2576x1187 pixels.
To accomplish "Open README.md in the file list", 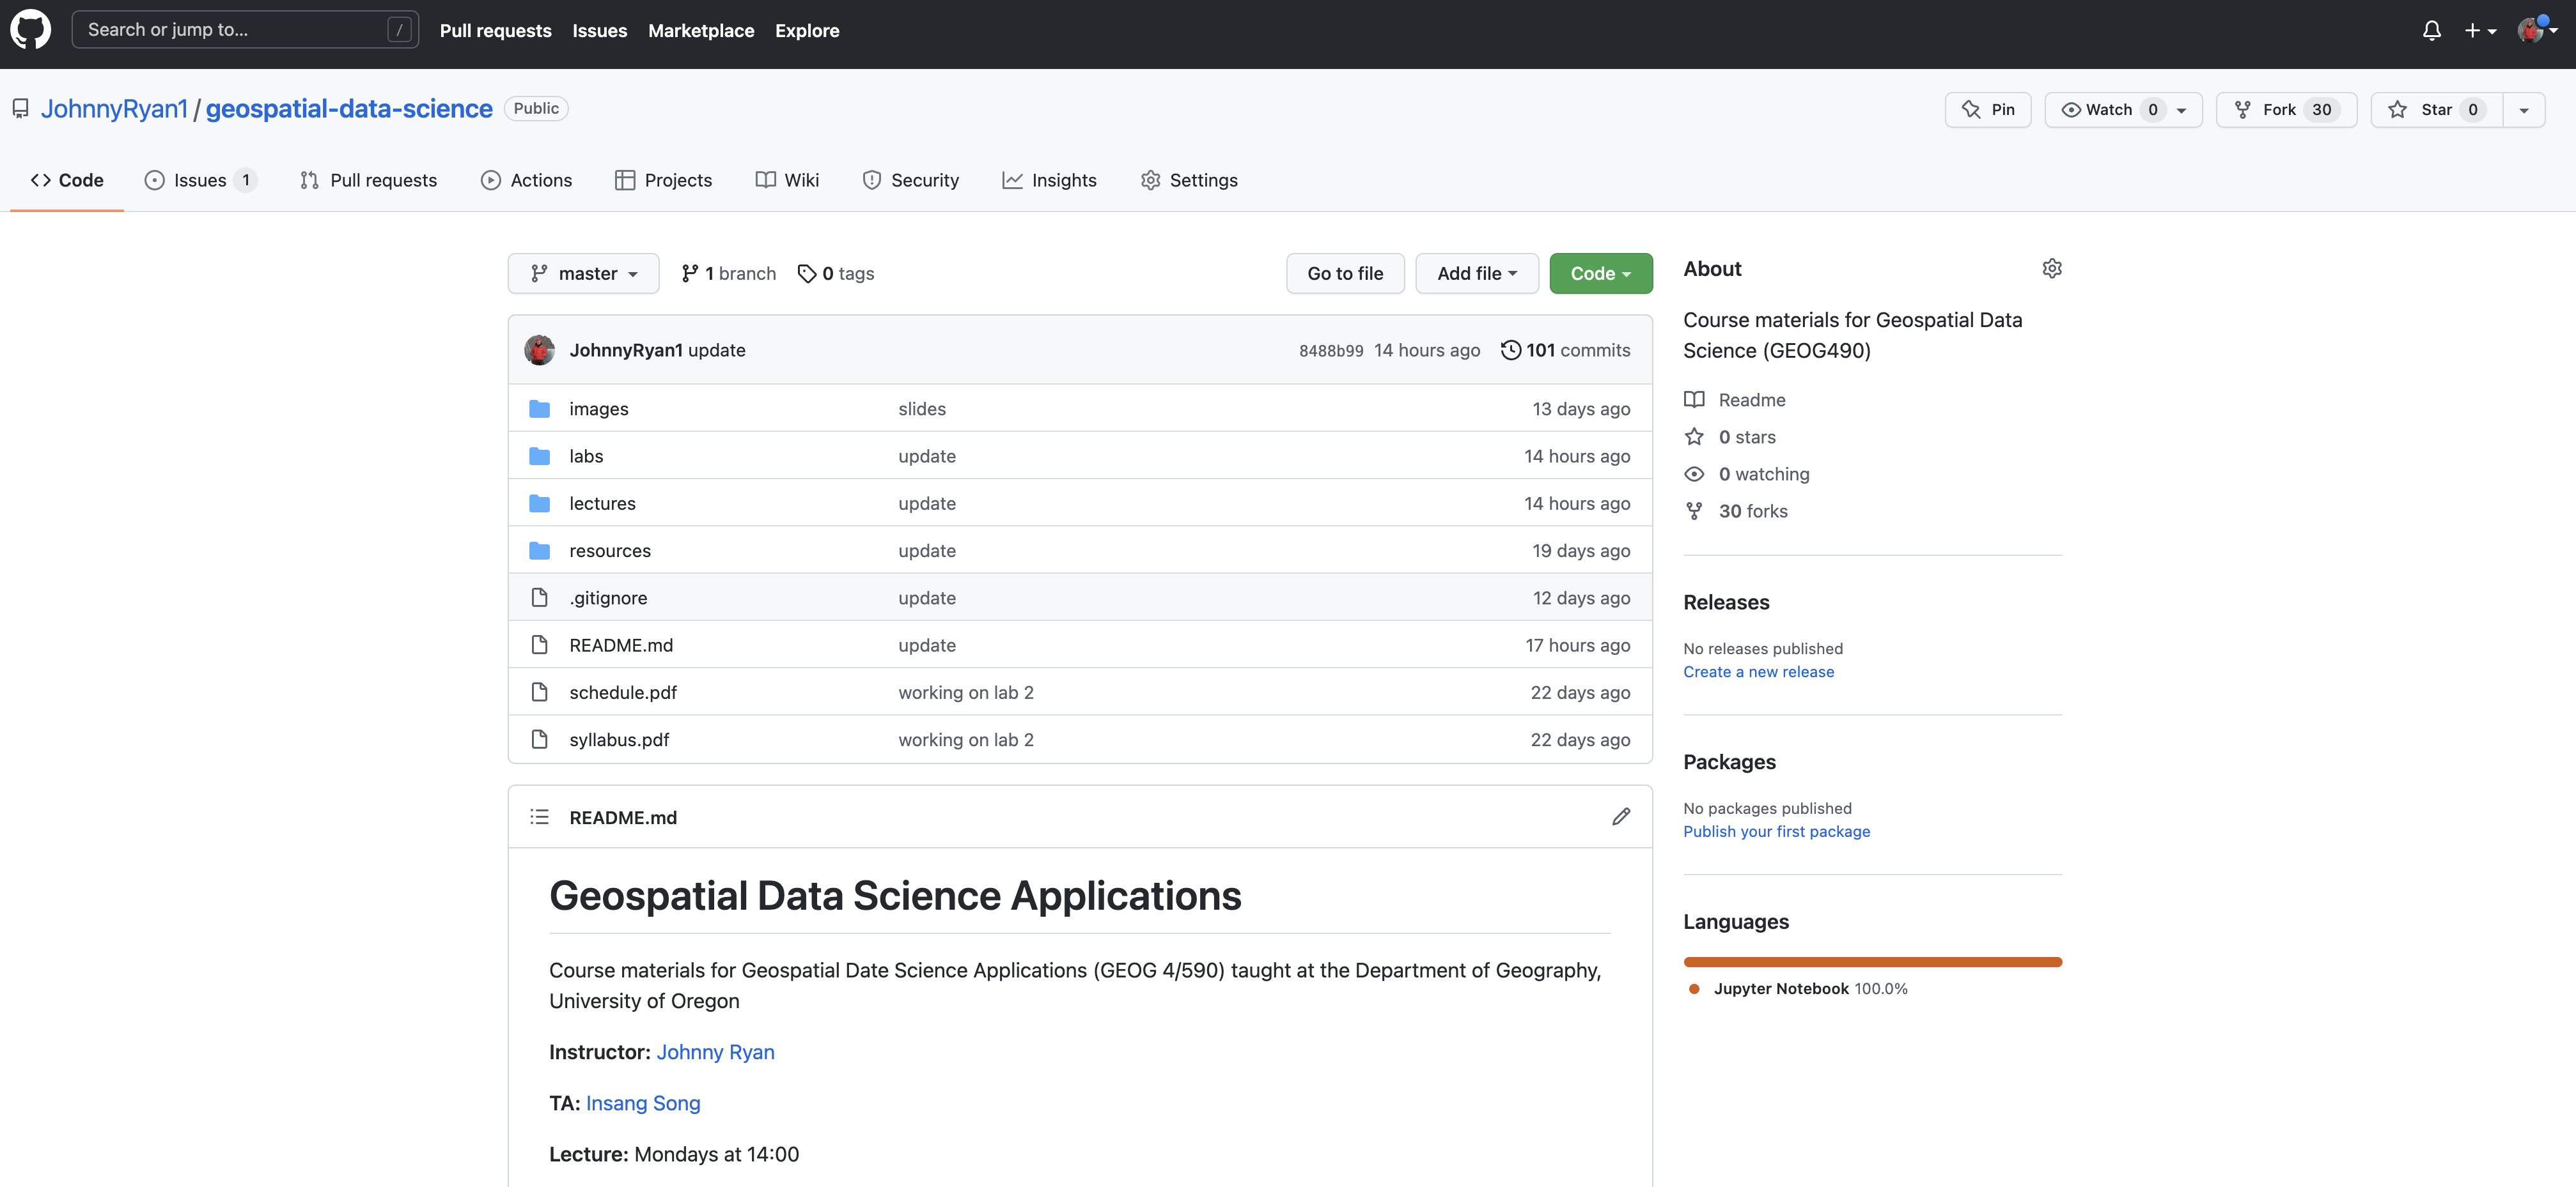I will [621, 645].
